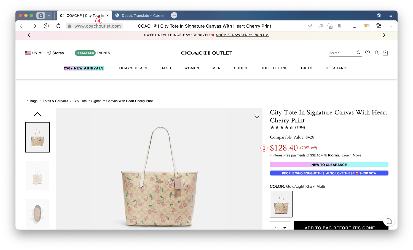Open the CLEARANCE menu item

(x=337, y=68)
